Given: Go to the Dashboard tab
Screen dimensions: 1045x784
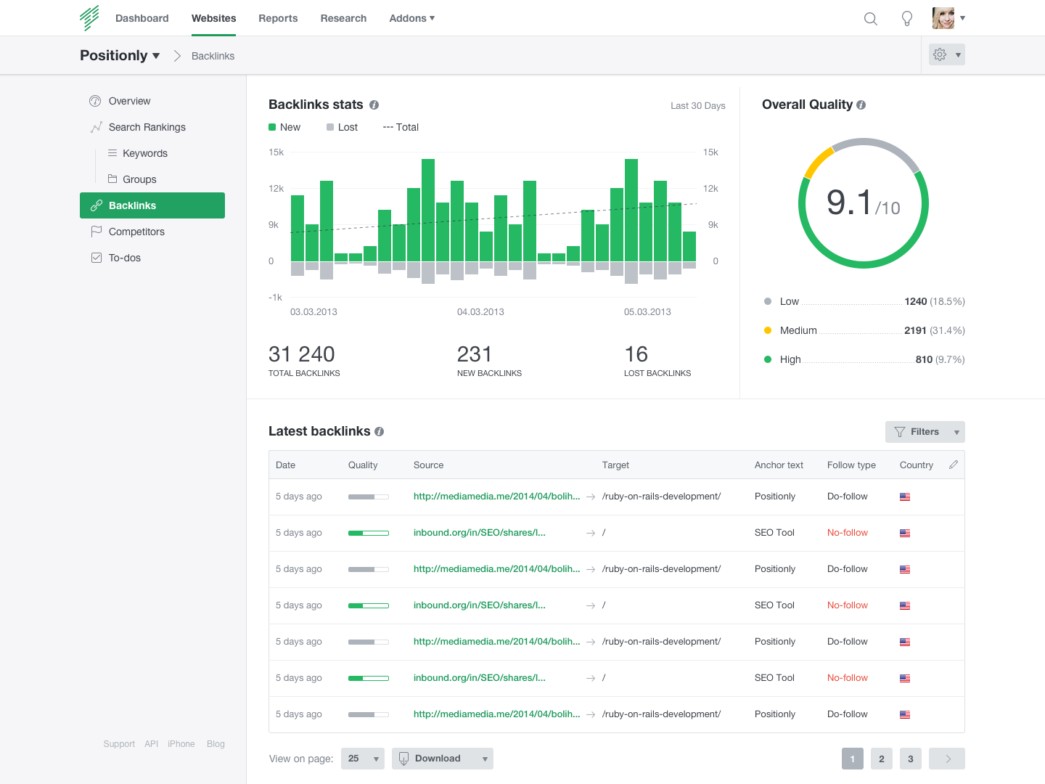Looking at the screenshot, I should 142,18.
